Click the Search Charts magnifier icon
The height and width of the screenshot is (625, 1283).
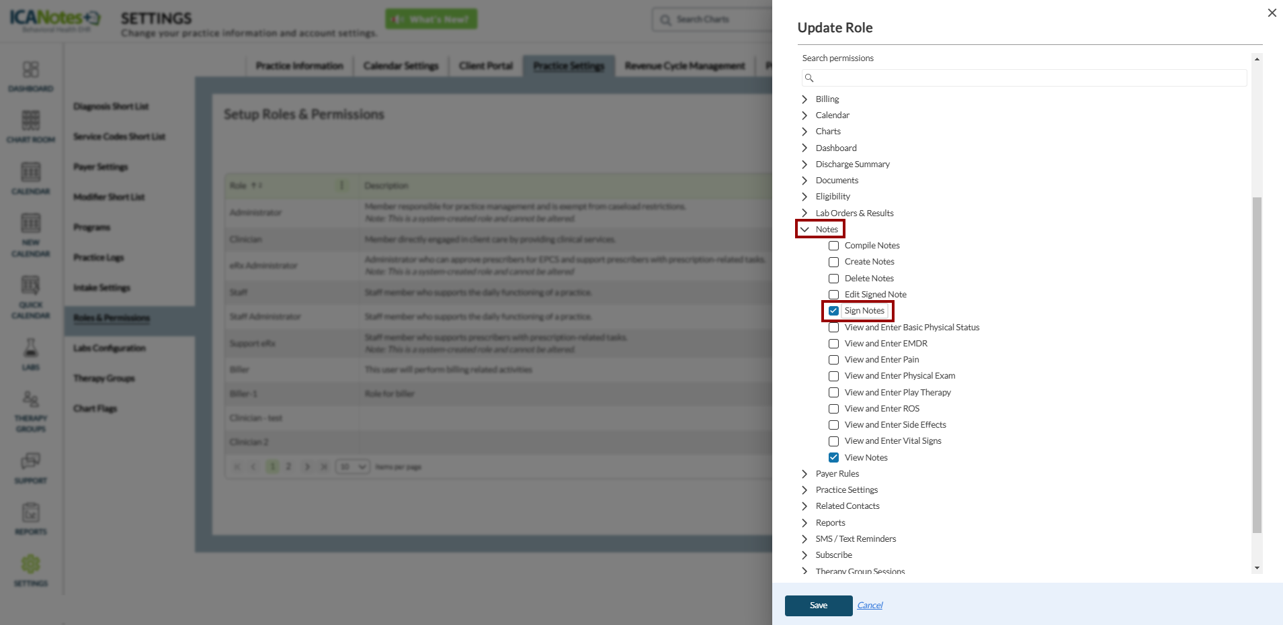(665, 19)
